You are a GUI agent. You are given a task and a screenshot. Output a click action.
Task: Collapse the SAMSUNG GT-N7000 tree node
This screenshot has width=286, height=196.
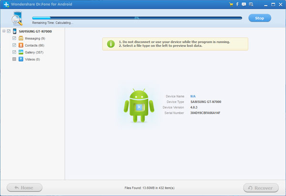[x=4, y=31]
